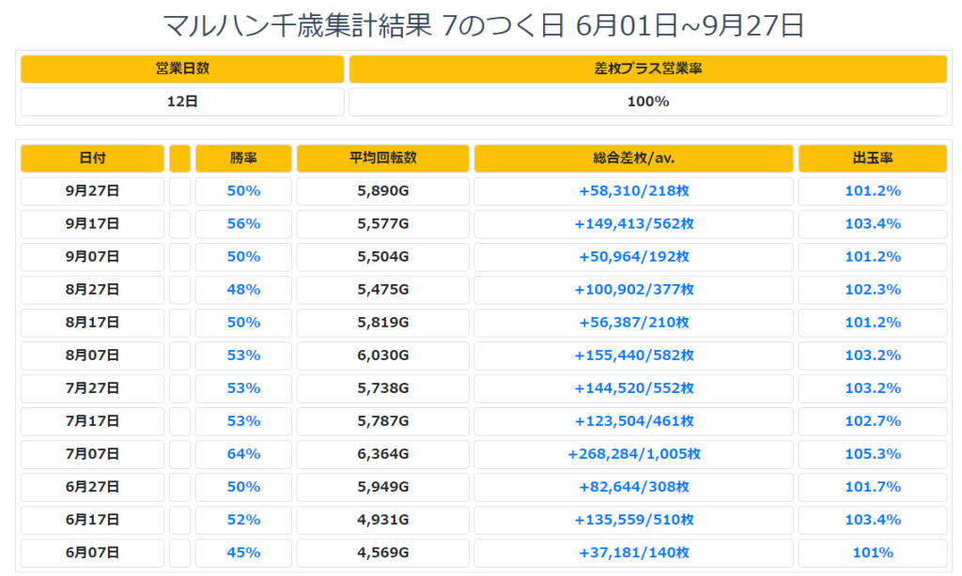Open the +37,181/140枚 link
Viewport: 962px width, 576px height.
pyautogui.click(x=634, y=553)
